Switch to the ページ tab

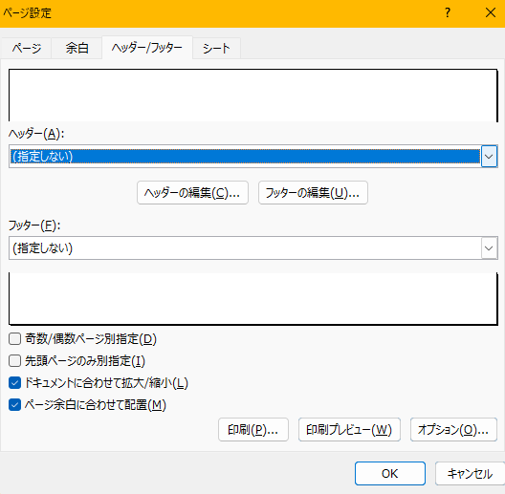point(27,49)
